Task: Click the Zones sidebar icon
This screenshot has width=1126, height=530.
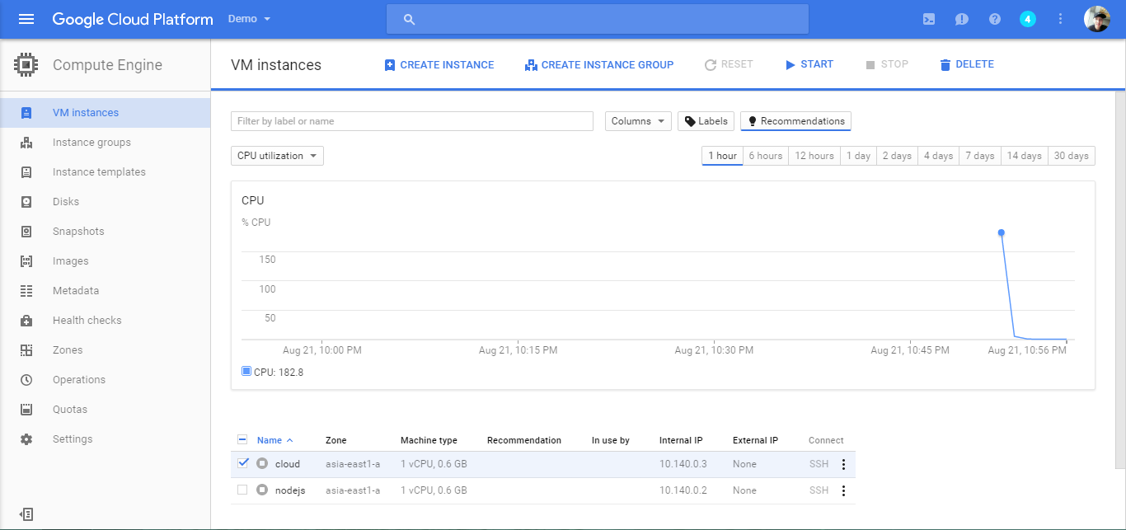Action: (x=26, y=350)
